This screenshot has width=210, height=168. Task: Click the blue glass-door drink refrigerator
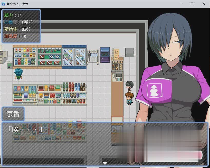pyautogui.click(x=74, y=57)
